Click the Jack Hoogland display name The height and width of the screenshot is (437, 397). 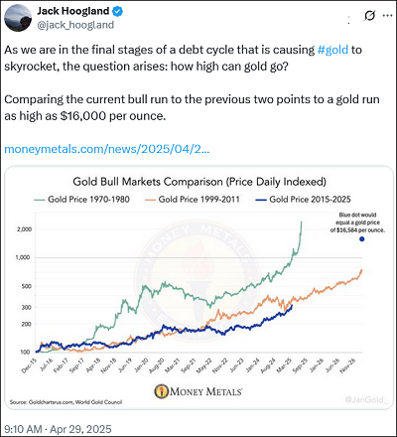[x=73, y=11]
